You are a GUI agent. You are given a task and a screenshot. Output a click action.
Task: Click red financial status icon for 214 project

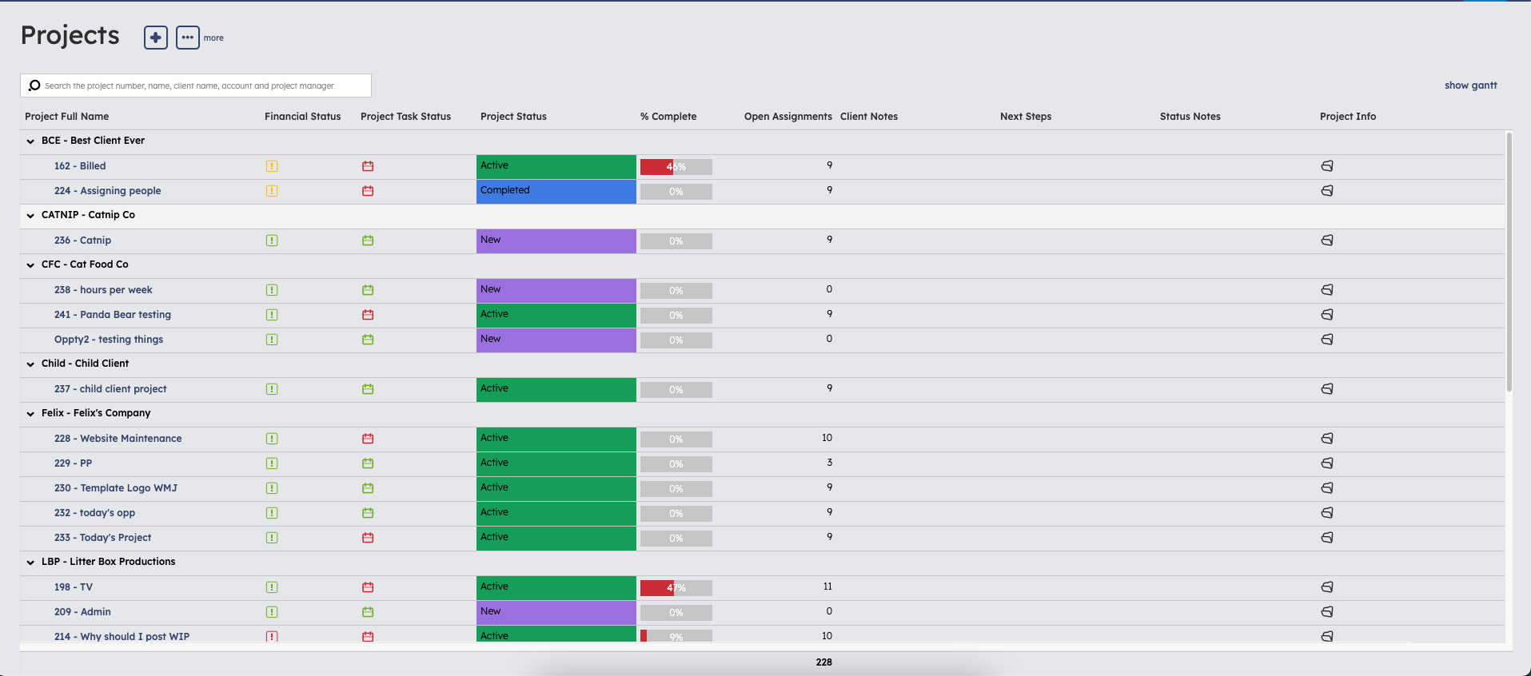point(272,637)
